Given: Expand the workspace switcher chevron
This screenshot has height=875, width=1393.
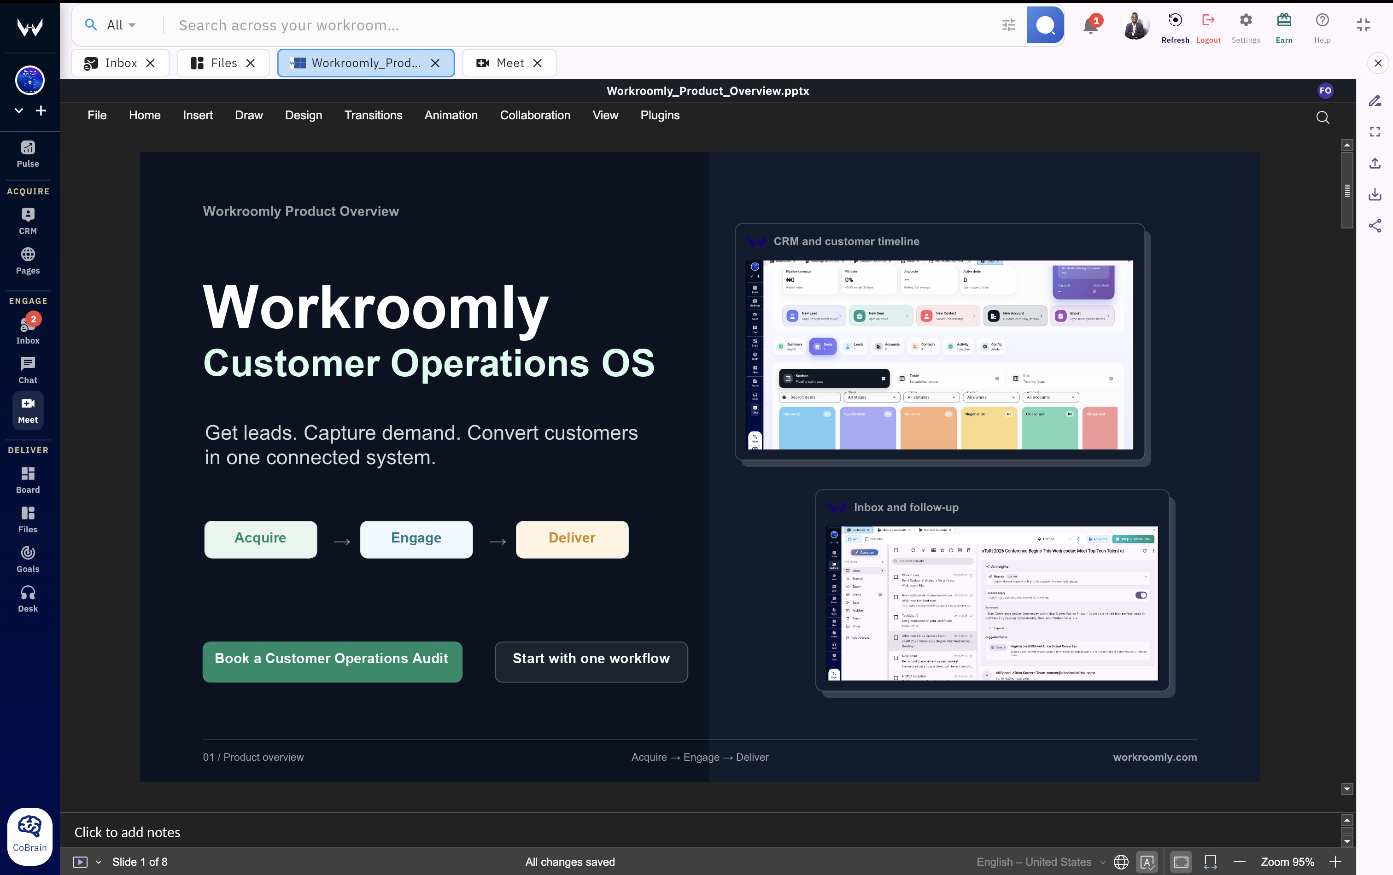Looking at the screenshot, I should tap(18, 111).
